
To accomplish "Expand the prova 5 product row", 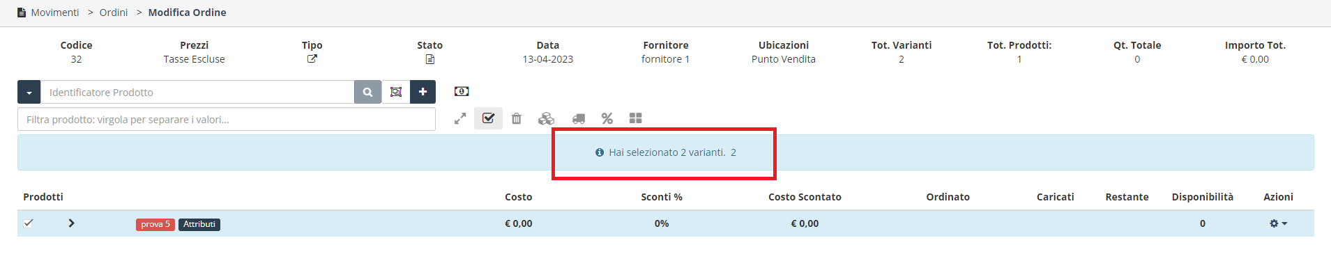I will (x=71, y=223).
